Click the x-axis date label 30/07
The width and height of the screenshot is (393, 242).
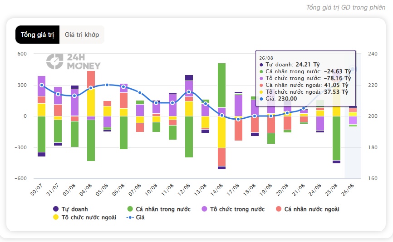[x=37, y=190]
